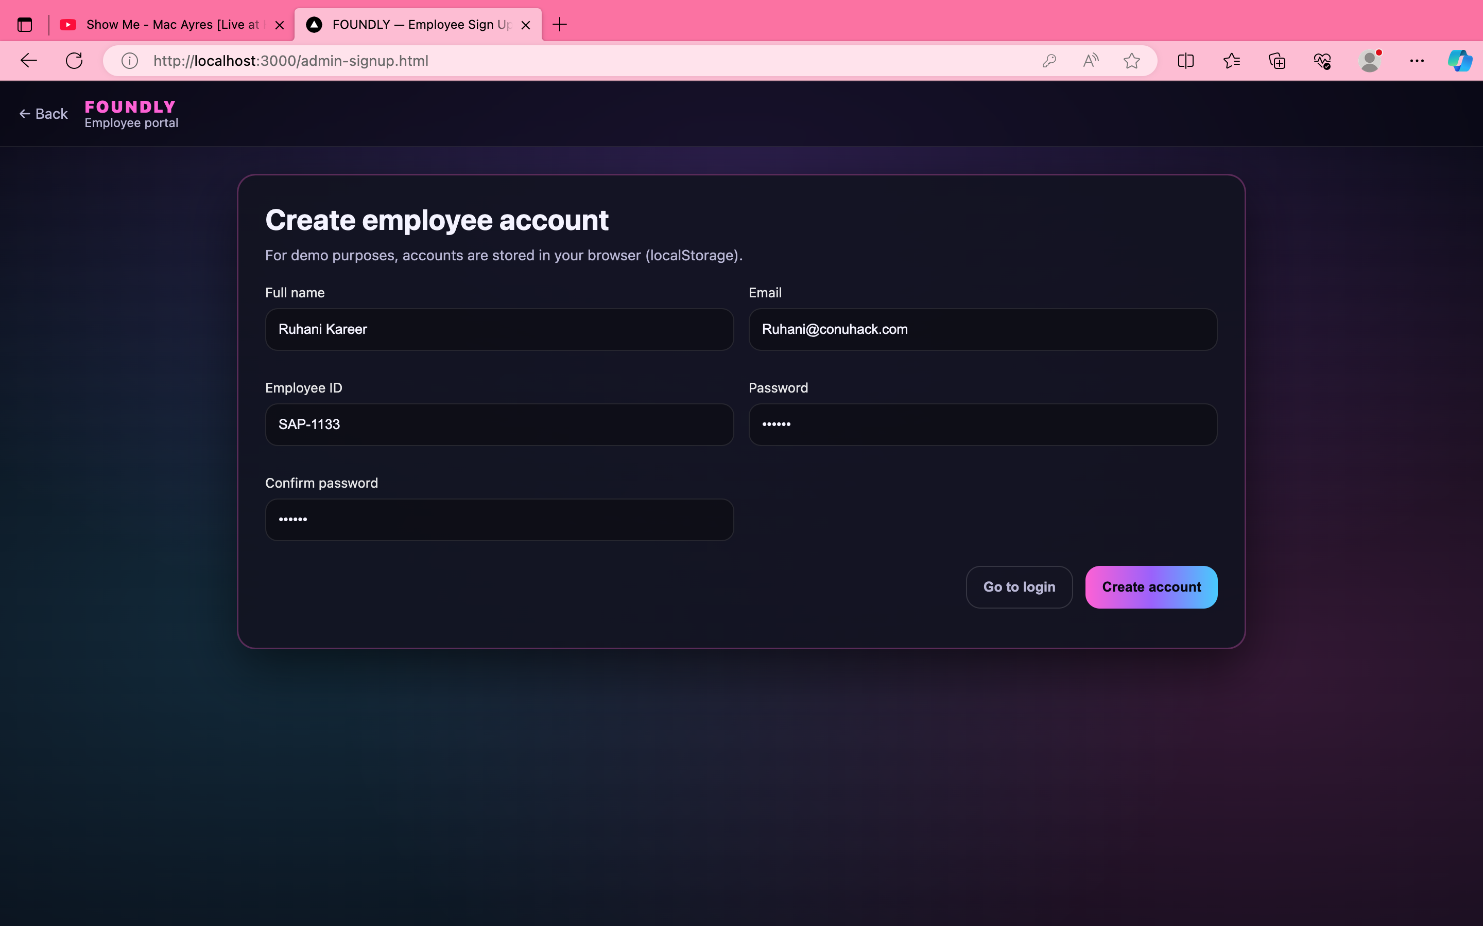Open split screen icon
This screenshot has width=1483, height=926.
point(1186,61)
